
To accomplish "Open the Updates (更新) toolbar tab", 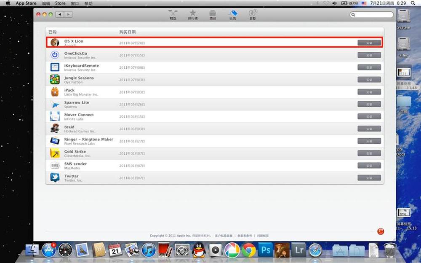I will coord(253,14).
